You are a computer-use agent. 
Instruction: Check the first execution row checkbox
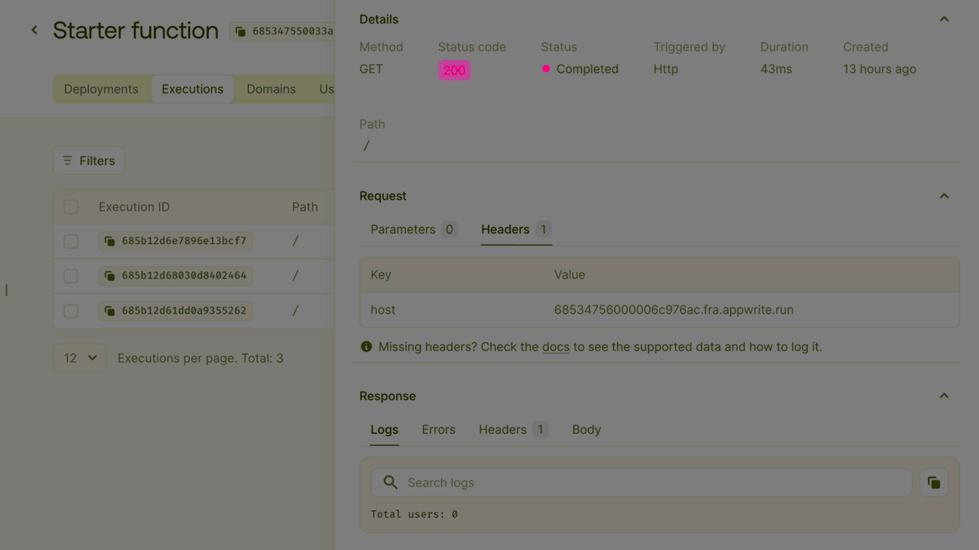[70, 241]
